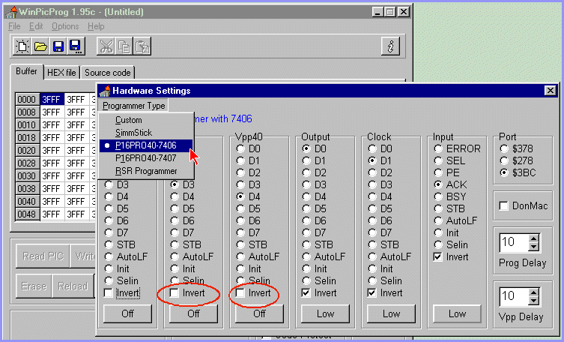
Task: Open the Options menu
Action: click(x=65, y=26)
